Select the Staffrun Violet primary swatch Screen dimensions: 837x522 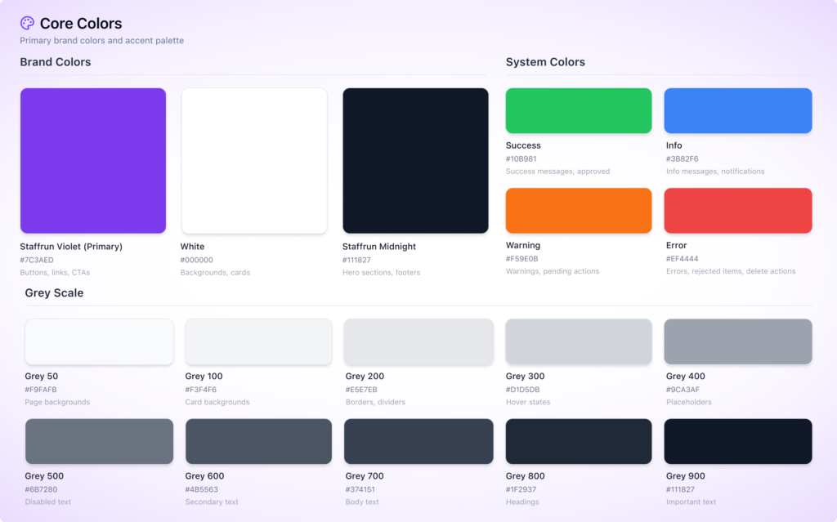click(x=93, y=161)
